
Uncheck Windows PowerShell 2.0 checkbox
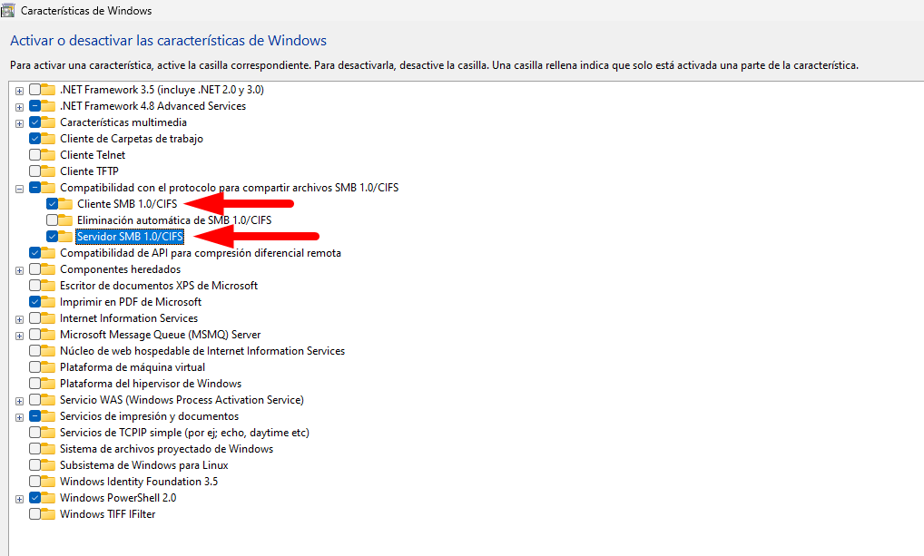point(34,498)
